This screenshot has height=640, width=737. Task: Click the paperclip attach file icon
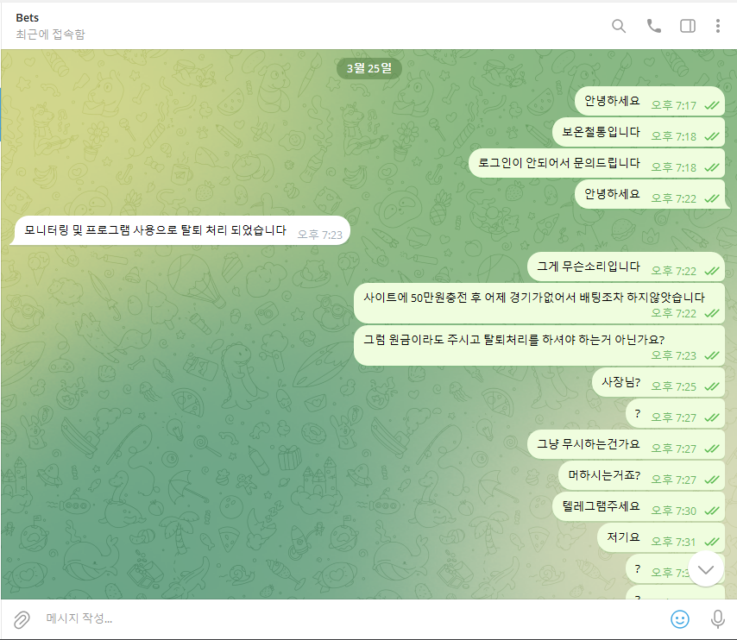22,618
